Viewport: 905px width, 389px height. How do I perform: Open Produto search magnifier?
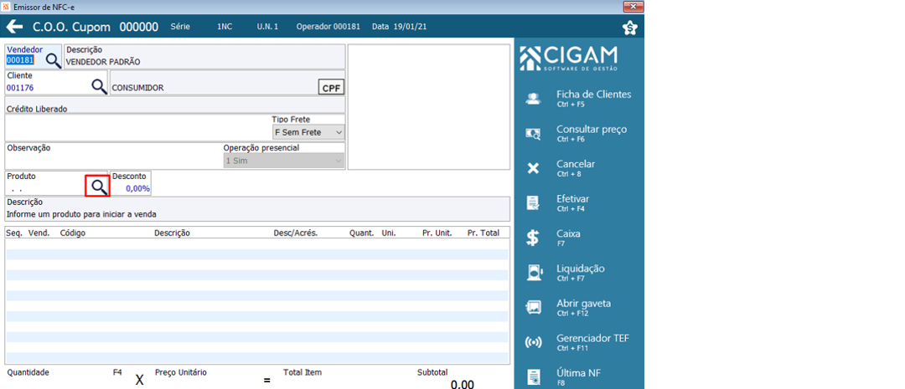point(99,186)
